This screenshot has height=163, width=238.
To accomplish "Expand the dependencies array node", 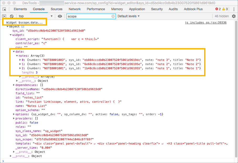I will click(x=14, y=85).
